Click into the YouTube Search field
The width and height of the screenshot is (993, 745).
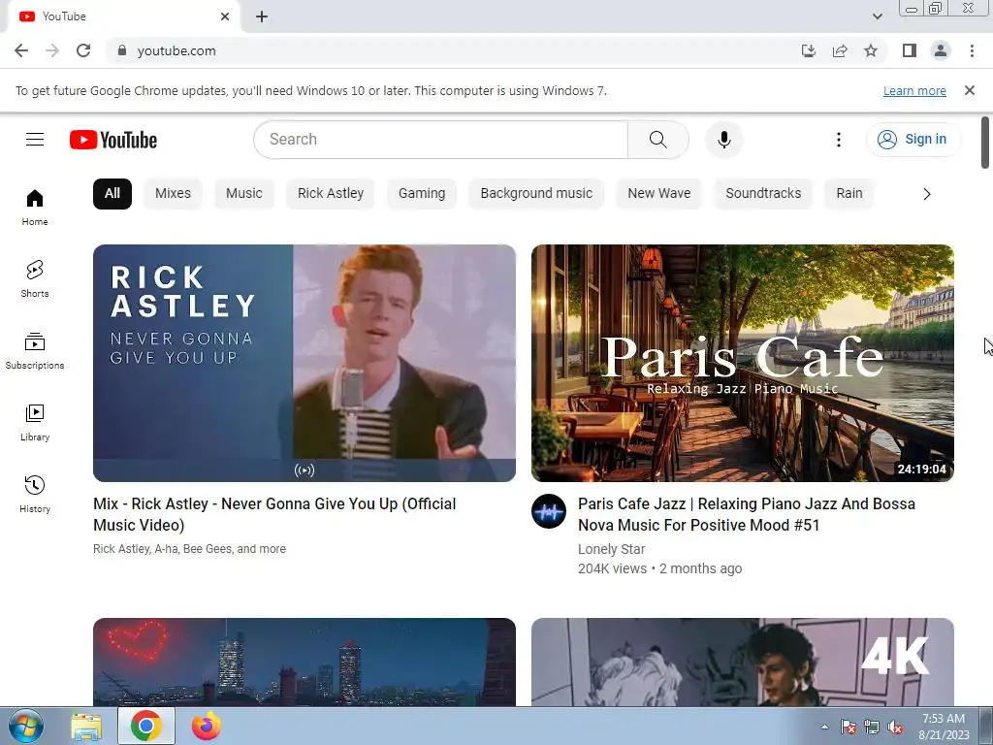pyautogui.click(x=440, y=140)
